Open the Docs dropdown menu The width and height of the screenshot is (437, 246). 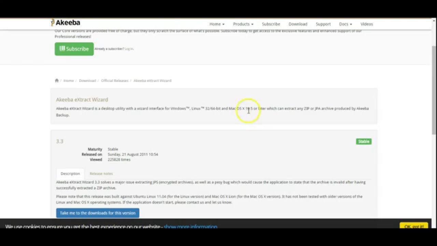346,24
